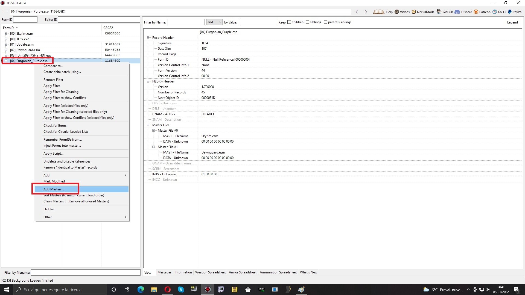This screenshot has width=525, height=295.
Task: Collapse the Master File #0 node
Action: (x=154, y=131)
